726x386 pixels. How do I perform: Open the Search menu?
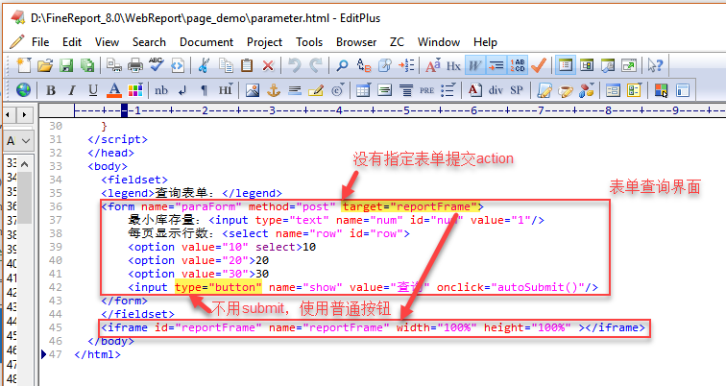click(x=149, y=42)
